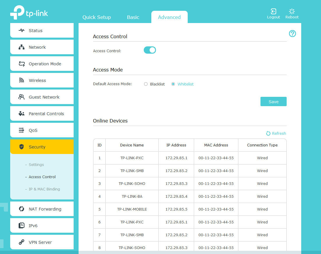Click the Network topology icon

[22, 47]
